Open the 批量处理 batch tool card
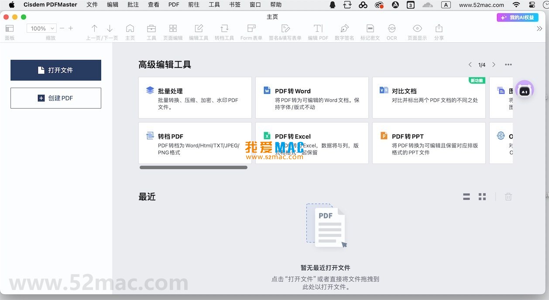Screen dimensions: 549x300 tap(195, 98)
